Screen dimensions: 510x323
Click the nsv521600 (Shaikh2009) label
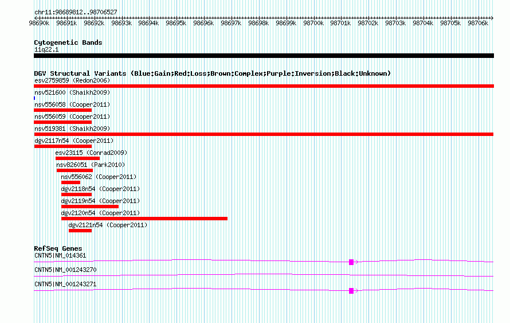72,92
